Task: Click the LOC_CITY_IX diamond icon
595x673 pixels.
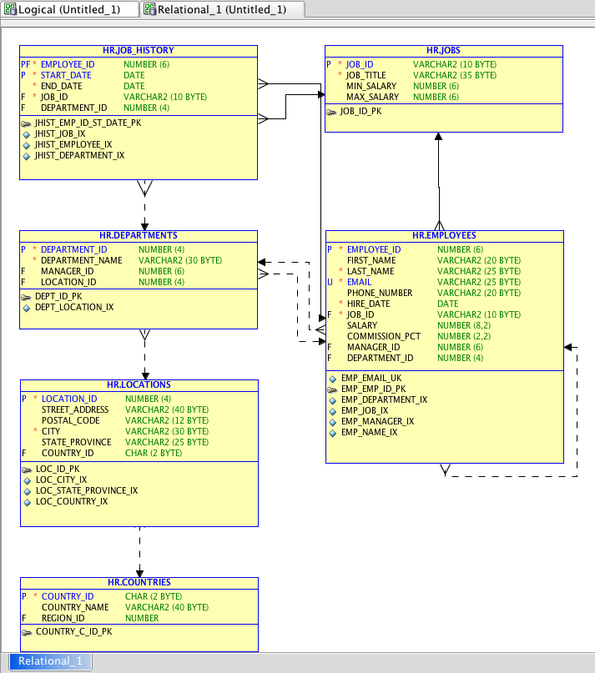Action: pos(27,480)
